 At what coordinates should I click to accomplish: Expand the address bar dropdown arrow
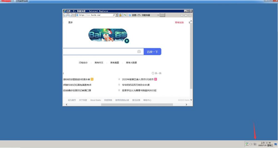(117, 15)
